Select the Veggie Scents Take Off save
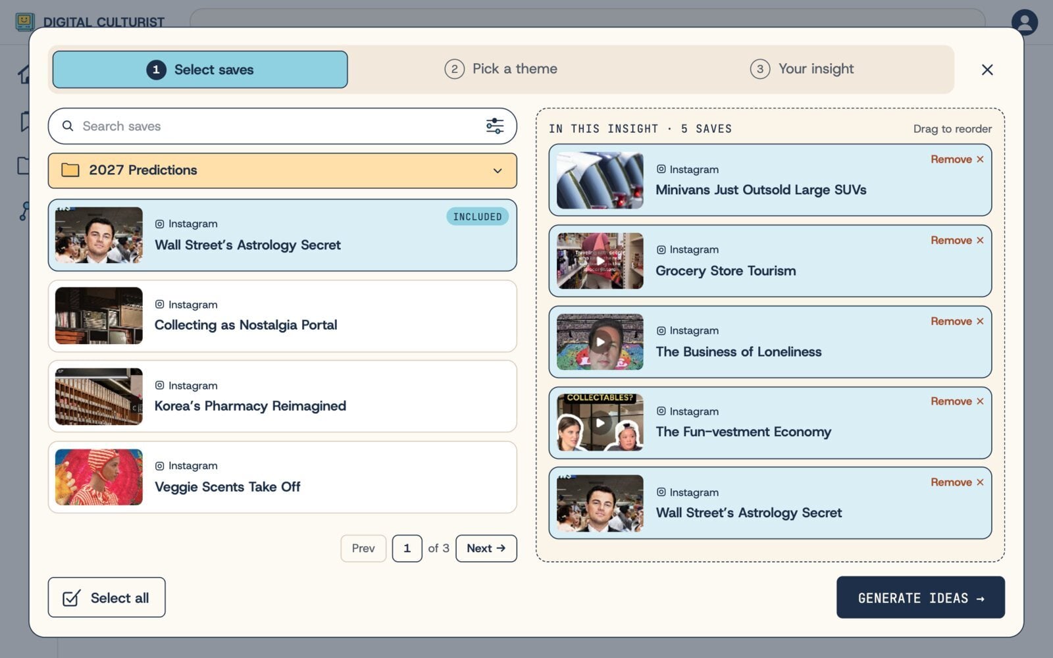The width and height of the screenshot is (1053, 658). pyautogui.click(x=282, y=477)
